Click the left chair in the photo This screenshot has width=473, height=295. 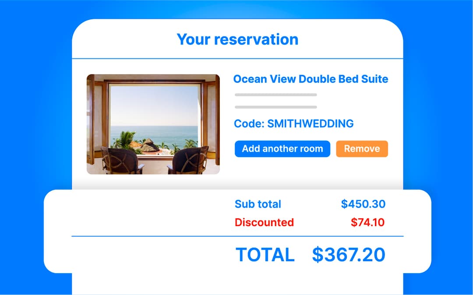point(121,161)
